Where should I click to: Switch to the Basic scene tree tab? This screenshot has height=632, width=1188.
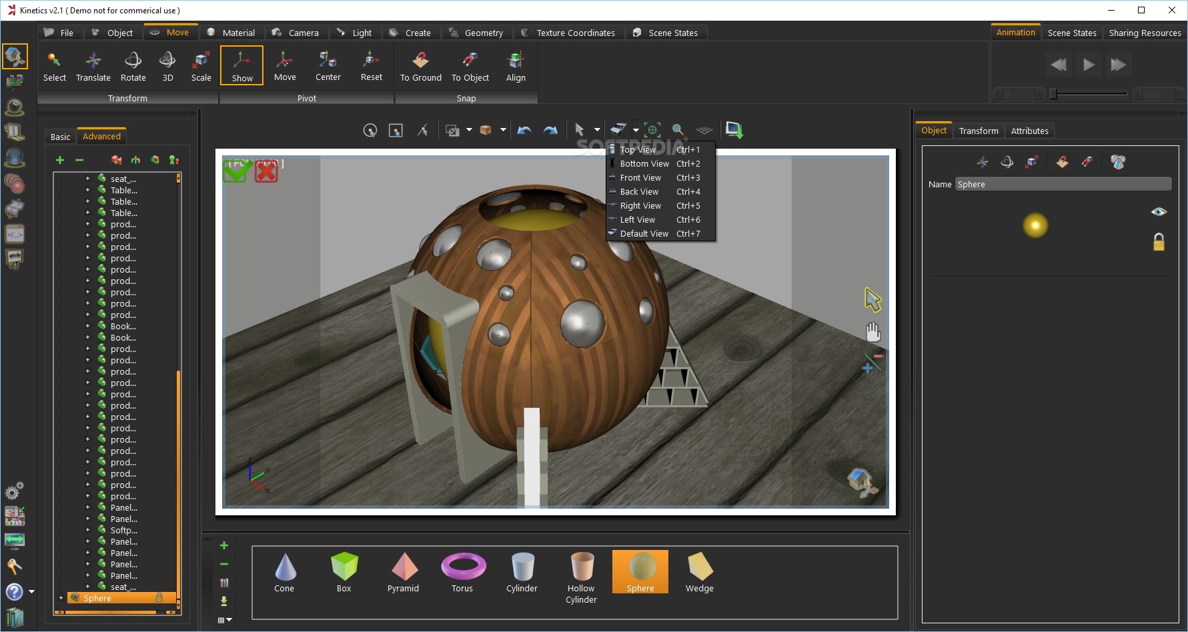point(60,137)
